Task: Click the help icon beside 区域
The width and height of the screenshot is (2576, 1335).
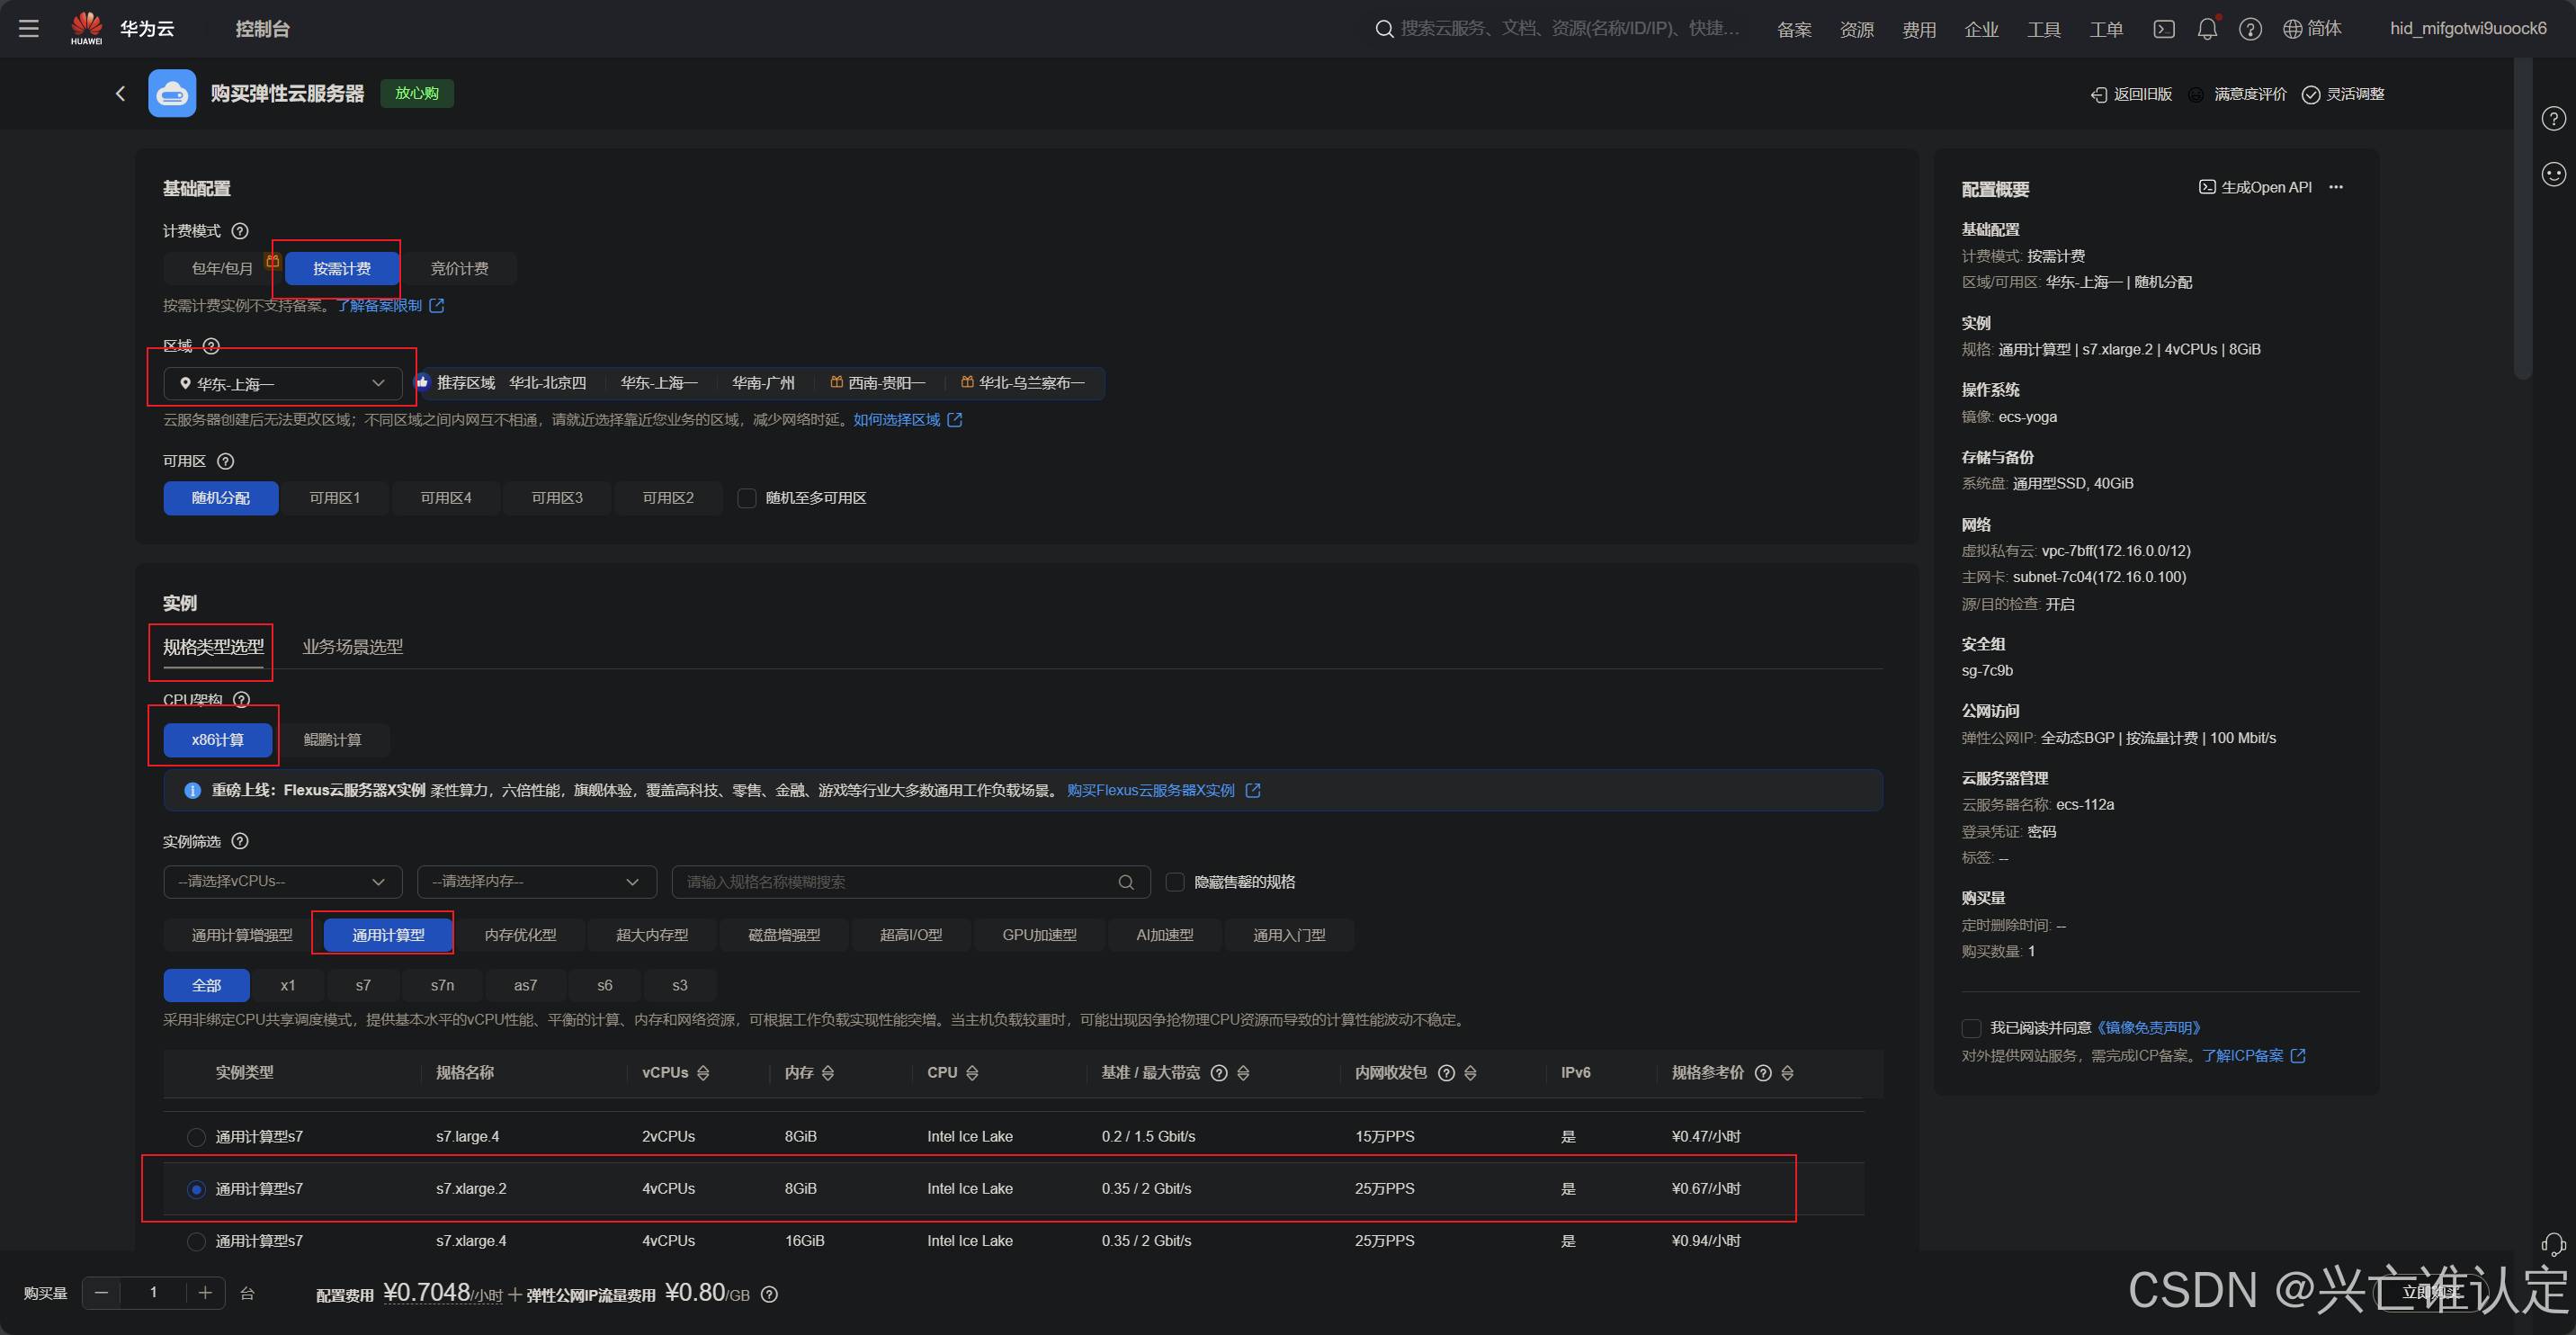Action: pos(211,346)
